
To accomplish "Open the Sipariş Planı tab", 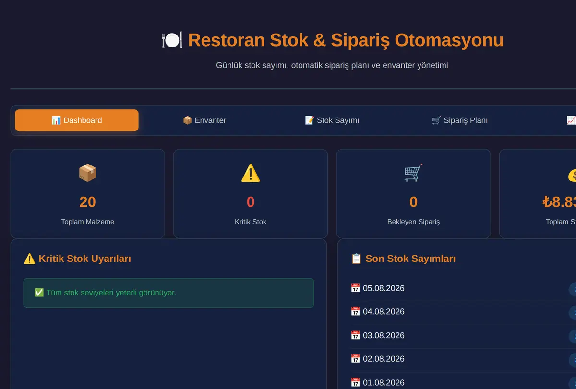I will [460, 120].
